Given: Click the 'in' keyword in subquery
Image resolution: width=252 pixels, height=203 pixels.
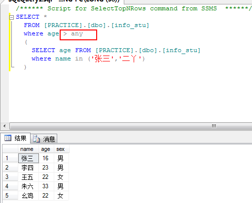Looking at the screenshot, I should click(x=79, y=58).
